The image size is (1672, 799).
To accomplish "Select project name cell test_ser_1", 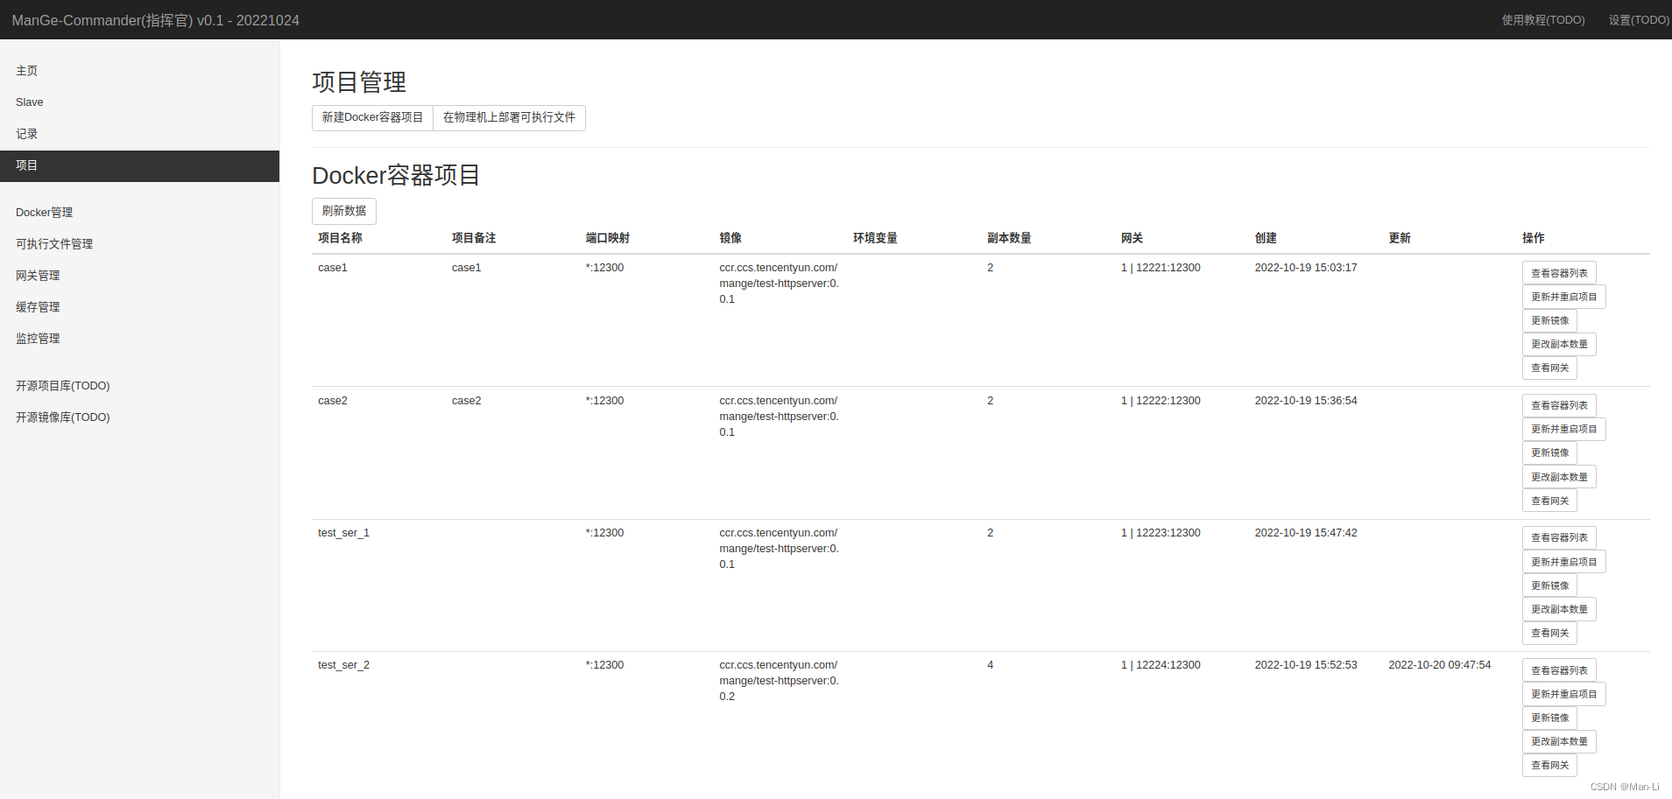I will 343,533.
